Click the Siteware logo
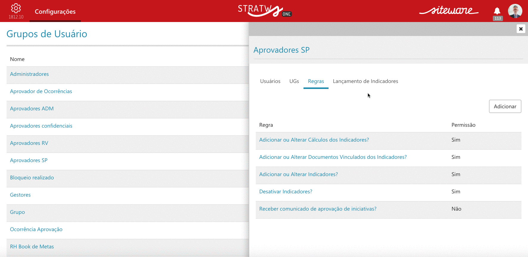Image resolution: width=528 pixels, height=257 pixels. click(x=449, y=10)
